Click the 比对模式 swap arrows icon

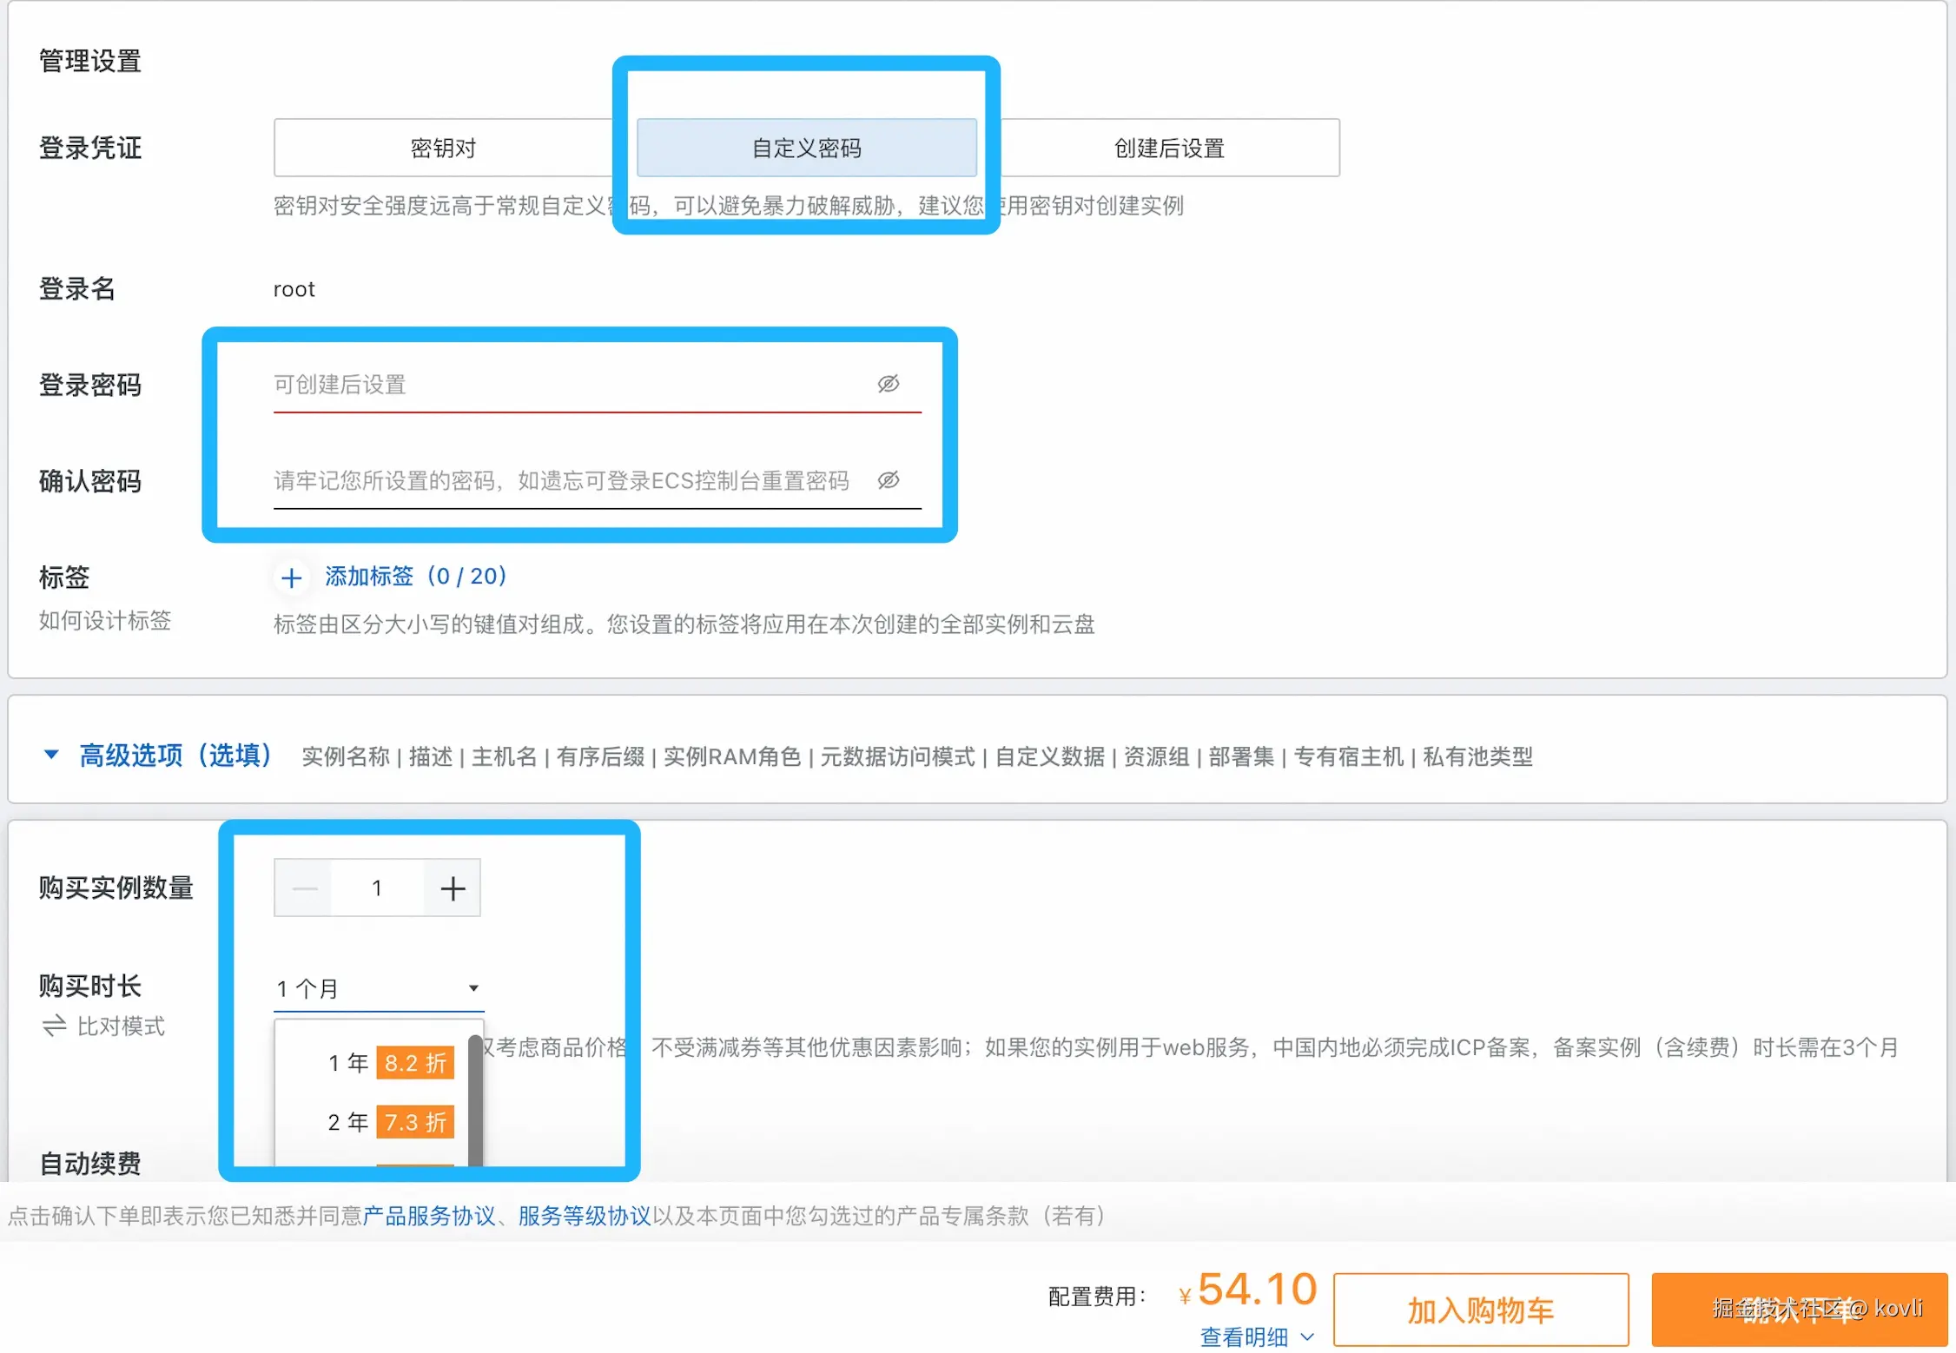point(54,1026)
